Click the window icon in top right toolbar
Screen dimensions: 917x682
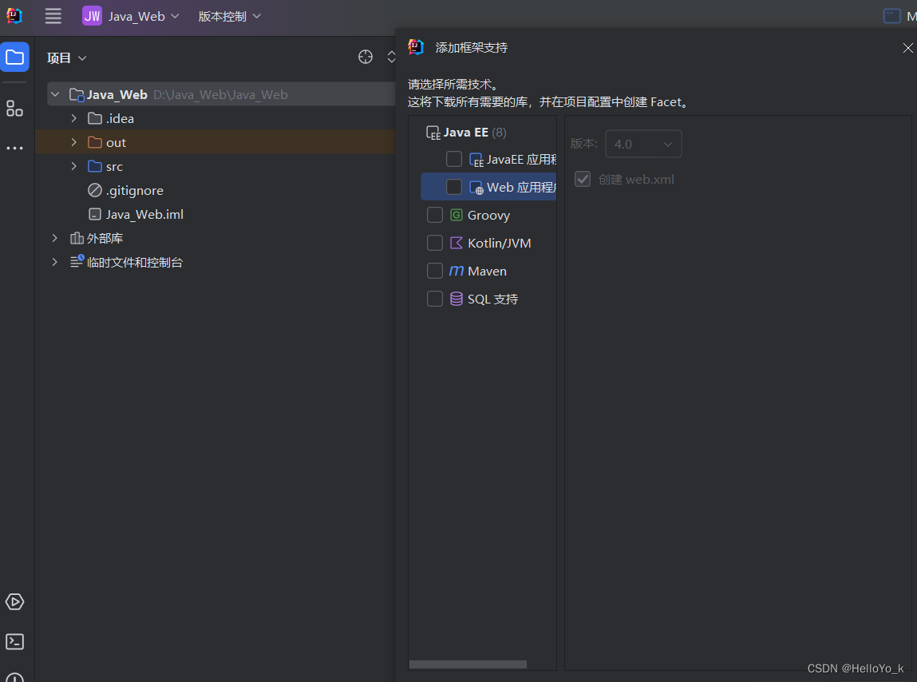pyautogui.click(x=891, y=16)
